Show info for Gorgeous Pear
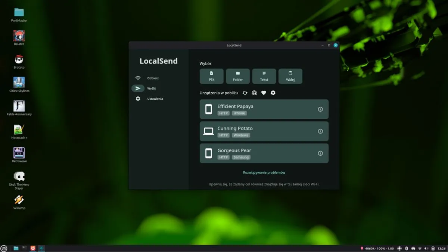 click(320, 153)
